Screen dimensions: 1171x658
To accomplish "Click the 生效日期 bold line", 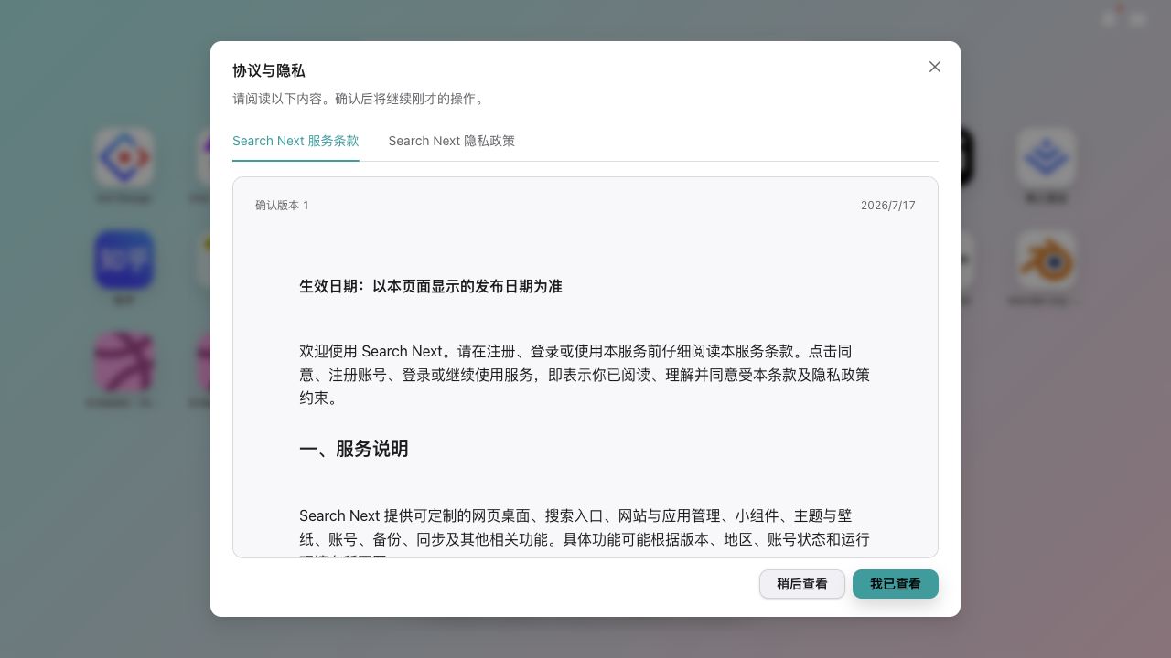I will [430, 286].
